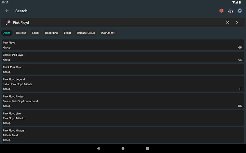Open the settings gear icon
The height and width of the screenshot is (153, 246).
point(240,11)
